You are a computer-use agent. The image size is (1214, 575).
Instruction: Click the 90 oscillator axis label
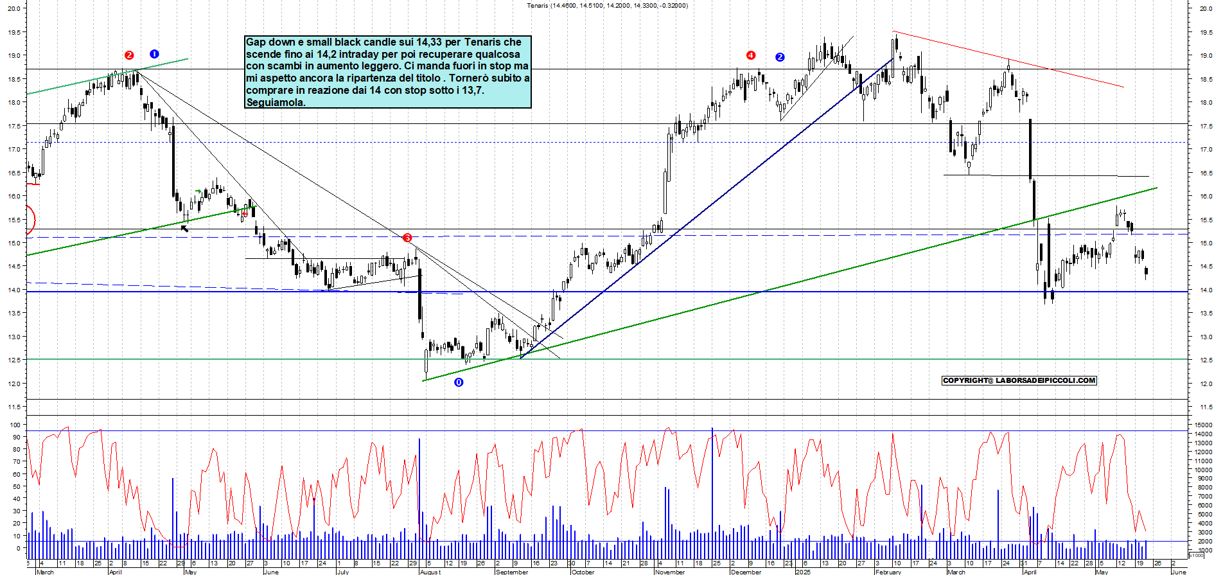click(17, 437)
